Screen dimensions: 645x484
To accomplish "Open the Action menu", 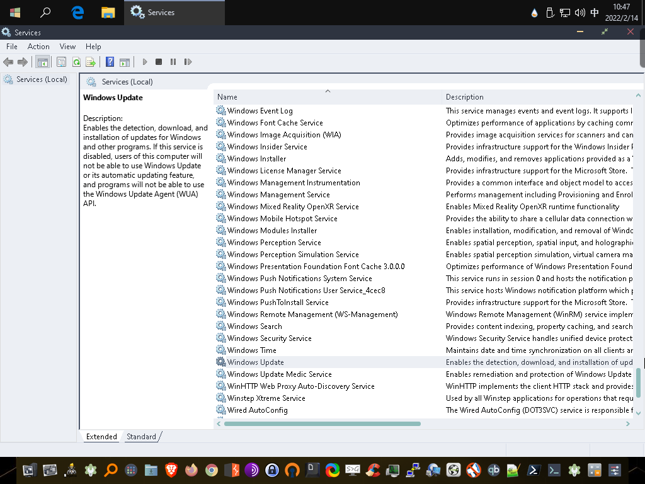I will [x=38, y=47].
